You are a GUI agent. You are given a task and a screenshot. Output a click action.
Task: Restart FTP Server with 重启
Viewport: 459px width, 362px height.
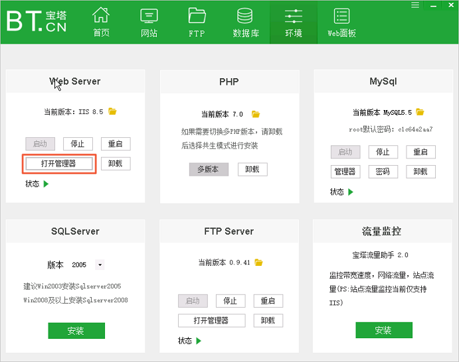(x=268, y=301)
